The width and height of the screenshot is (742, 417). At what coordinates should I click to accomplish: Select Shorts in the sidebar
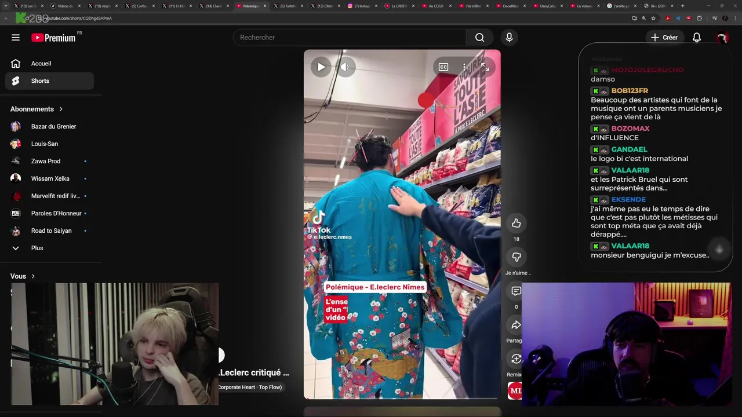[x=49, y=81]
